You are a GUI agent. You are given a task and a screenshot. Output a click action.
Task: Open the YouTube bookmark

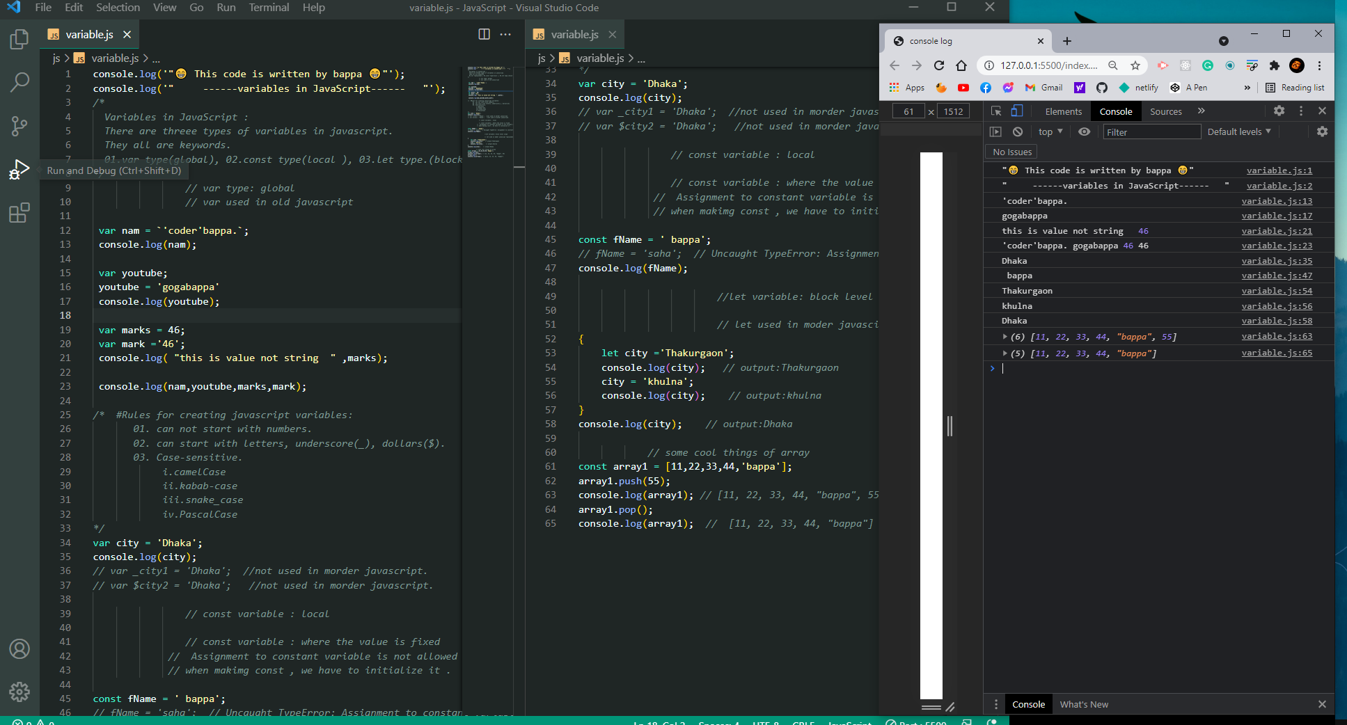pyautogui.click(x=963, y=88)
